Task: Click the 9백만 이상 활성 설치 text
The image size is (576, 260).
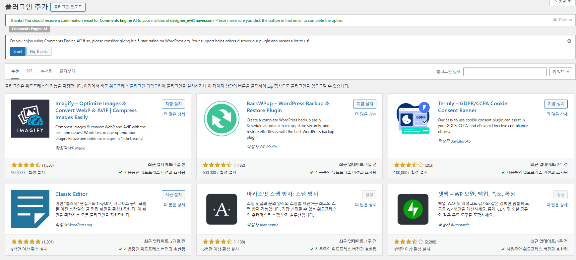Action: pos(29,249)
